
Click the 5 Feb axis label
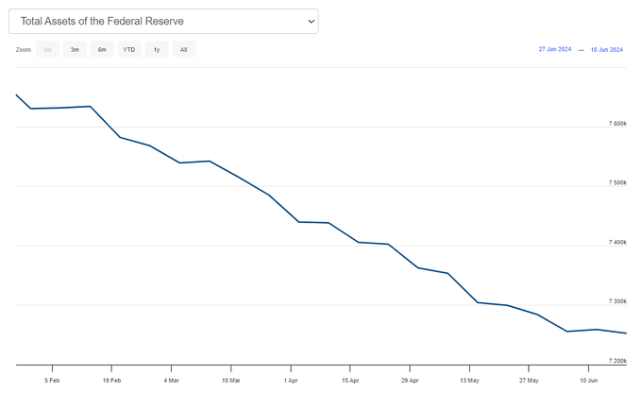click(x=52, y=381)
